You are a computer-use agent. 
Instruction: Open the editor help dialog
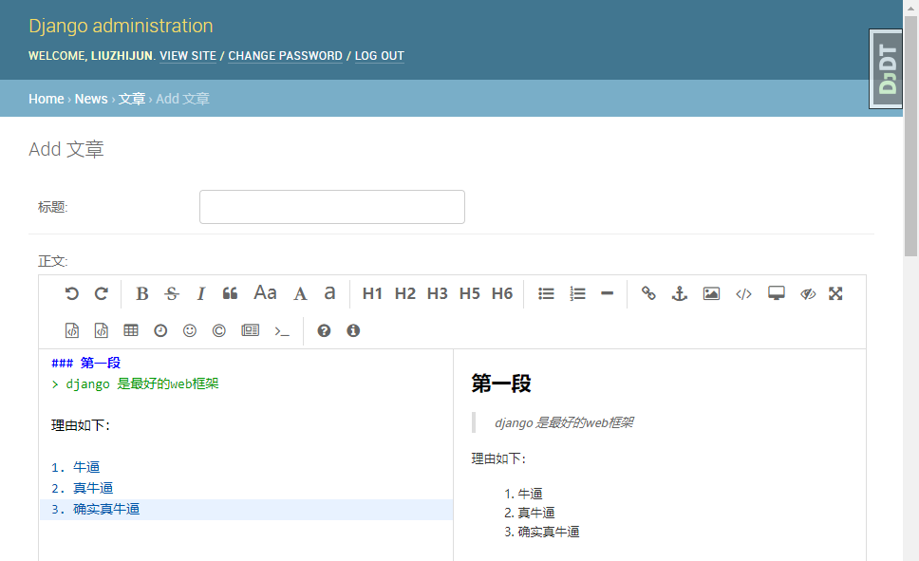pos(324,330)
